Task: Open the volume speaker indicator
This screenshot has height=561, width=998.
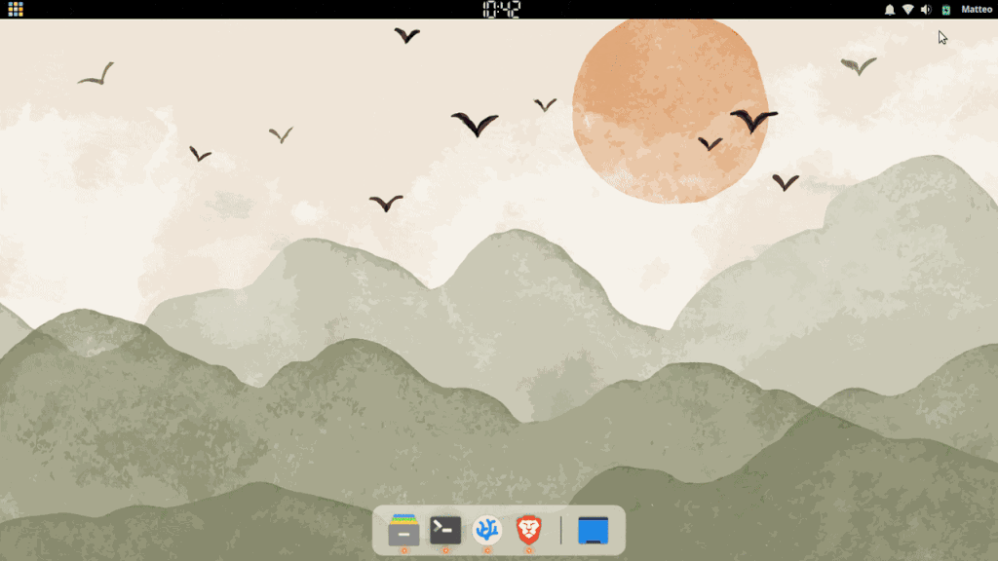Action: tap(926, 10)
